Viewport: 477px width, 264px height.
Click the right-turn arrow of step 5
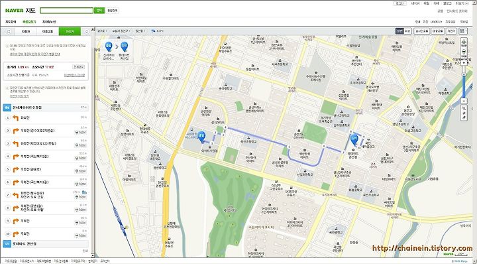coord(16,169)
